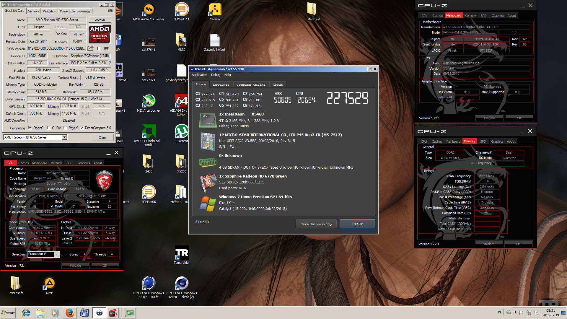Screen dimensions: 567x319
Task: Open Catzilla desktop shortcut
Action: pyautogui.click(x=215, y=12)
